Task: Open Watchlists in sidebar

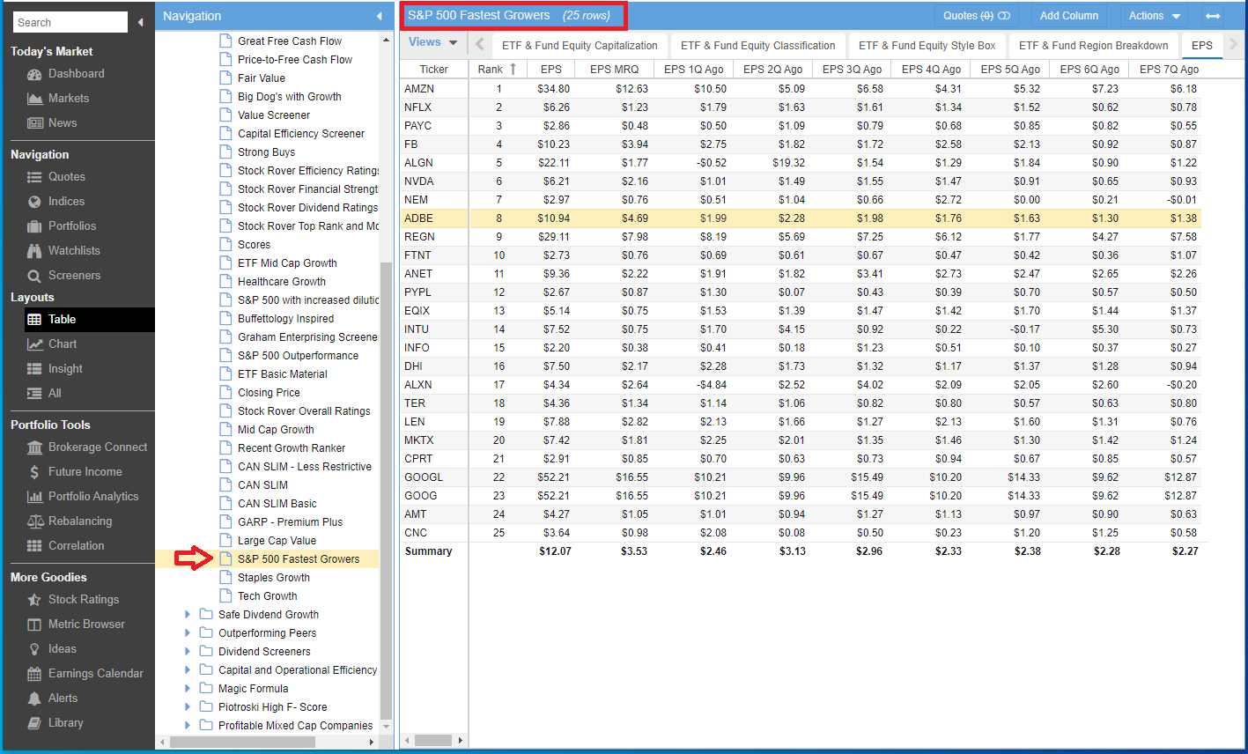Action: tap(63, 251)
